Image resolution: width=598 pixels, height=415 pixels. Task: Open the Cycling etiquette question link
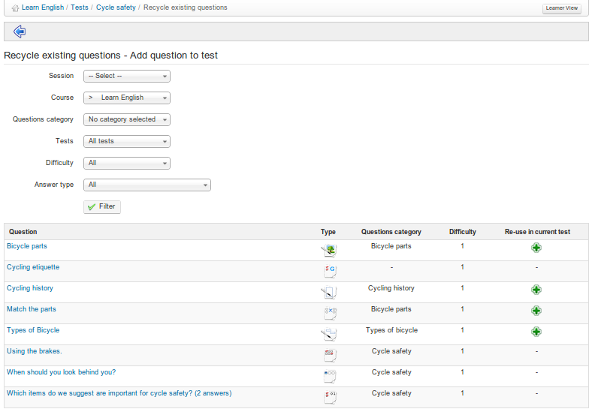pos(33,267)
